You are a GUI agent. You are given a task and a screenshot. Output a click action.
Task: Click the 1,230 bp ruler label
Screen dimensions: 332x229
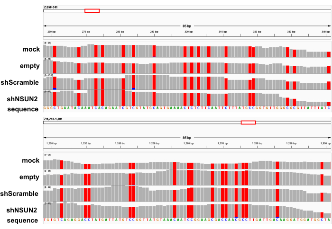point(86,143)
